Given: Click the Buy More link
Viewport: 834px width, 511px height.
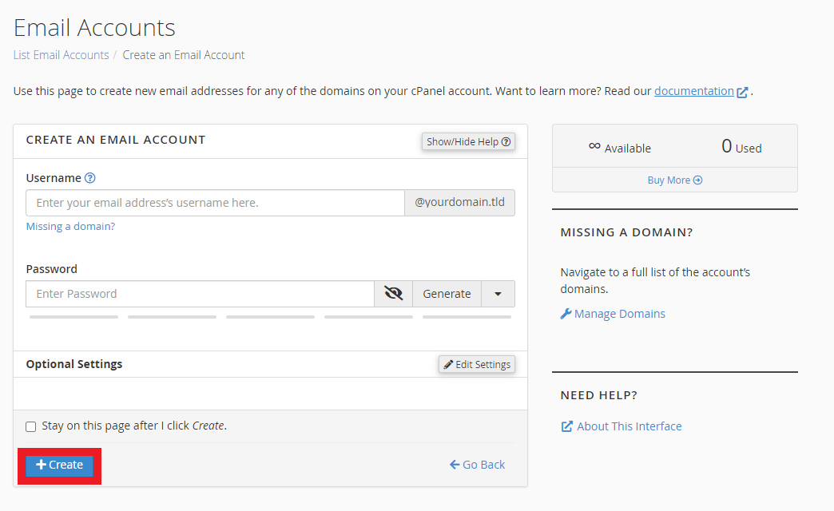Looking at the screenshot, I should pyautogui.click(x=674, y=180).
